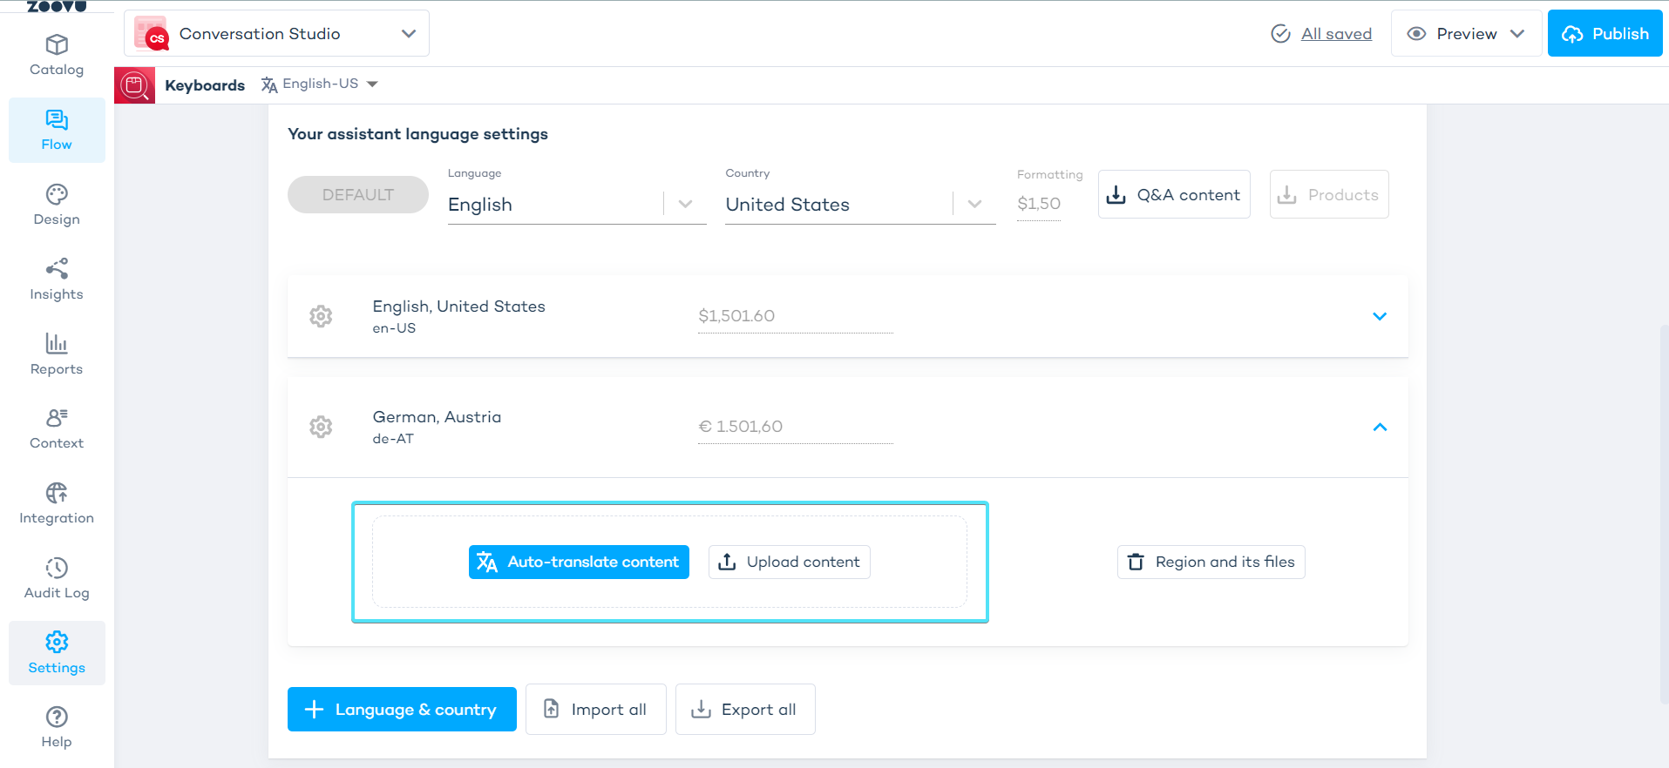Open the Country dropdown showing United States
This screenshot has height=768, width=1669.
[858, 205]
